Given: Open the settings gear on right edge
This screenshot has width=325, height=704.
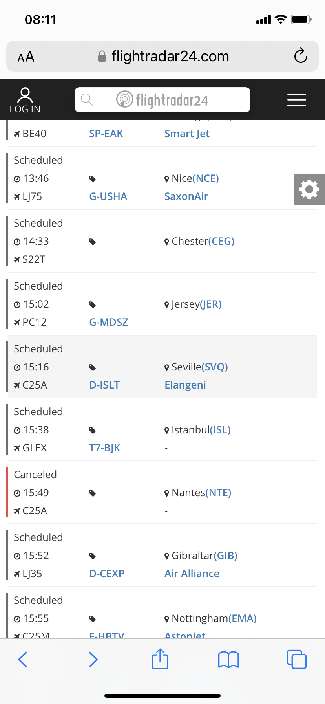Looking at the screenshot, I should coord(309,189).
